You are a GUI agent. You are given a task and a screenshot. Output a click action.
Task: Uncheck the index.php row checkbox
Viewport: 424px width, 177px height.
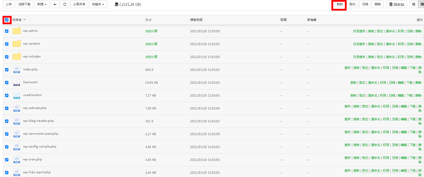tap(7, 70)
